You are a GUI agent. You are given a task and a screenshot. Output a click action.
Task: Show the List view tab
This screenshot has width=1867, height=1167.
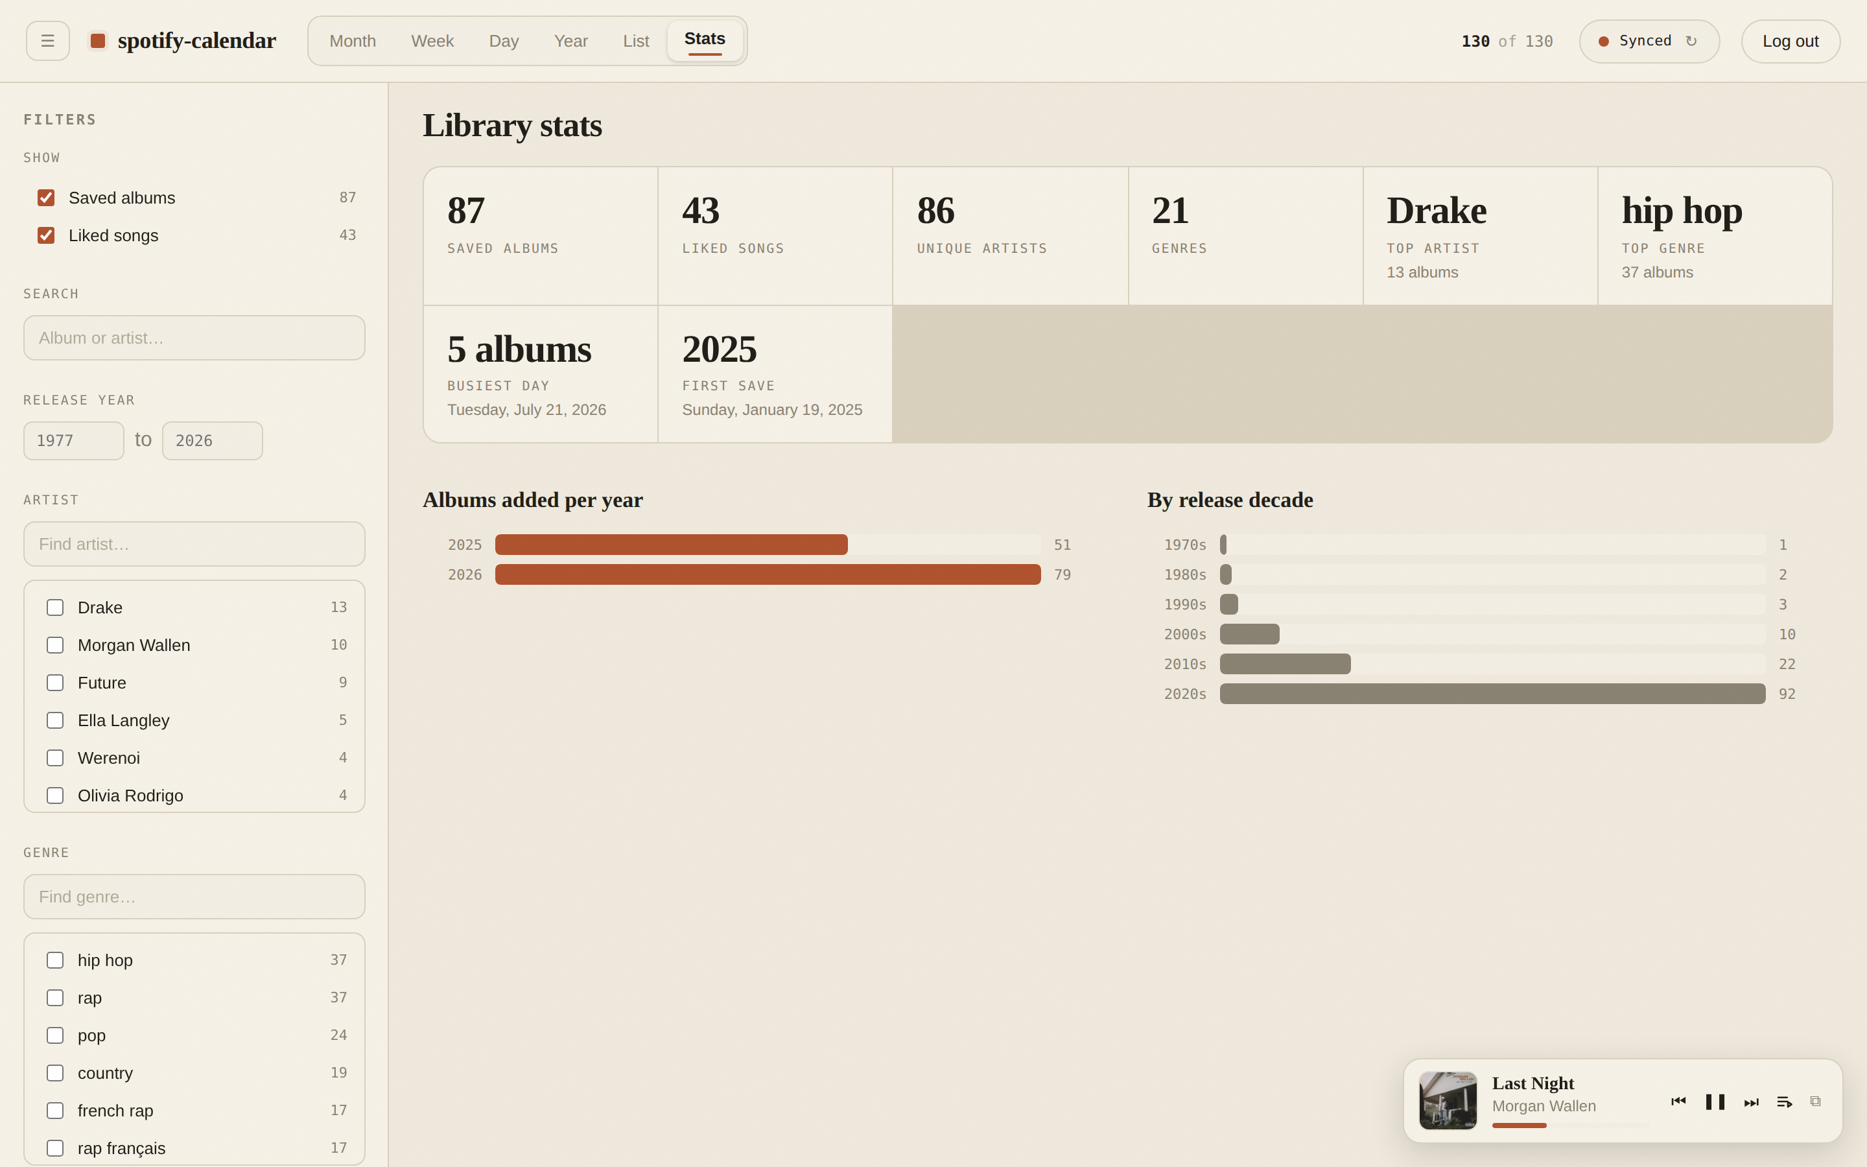(636, 41)
